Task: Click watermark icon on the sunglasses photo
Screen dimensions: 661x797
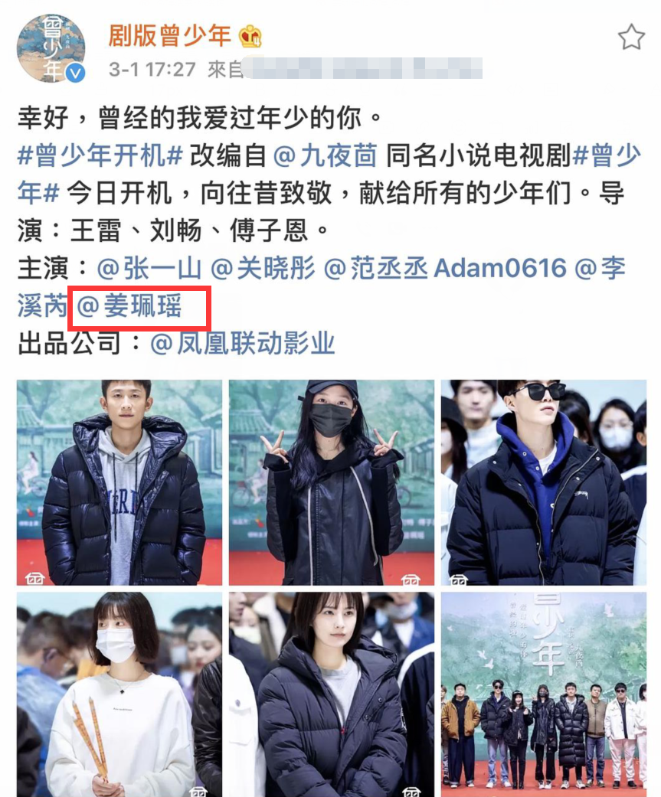Action: [x=459, y=579]
